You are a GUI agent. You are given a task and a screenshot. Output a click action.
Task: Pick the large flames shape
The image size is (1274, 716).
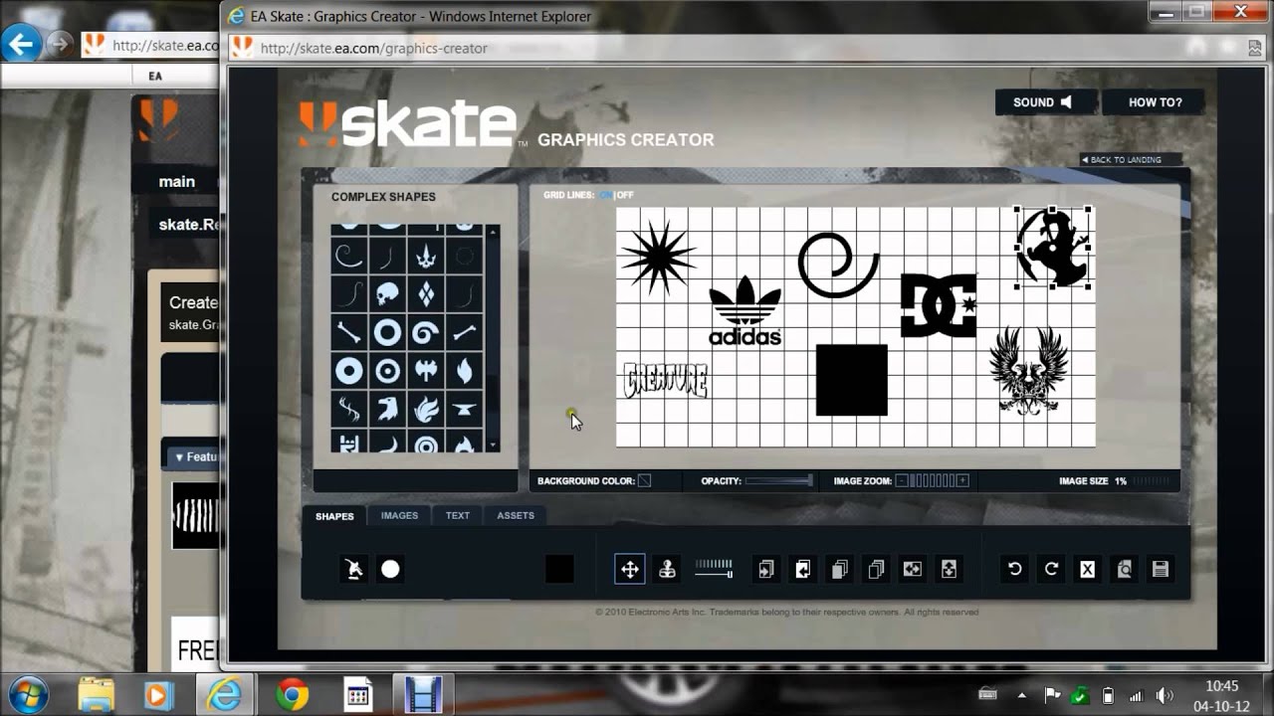coord(426,408)
